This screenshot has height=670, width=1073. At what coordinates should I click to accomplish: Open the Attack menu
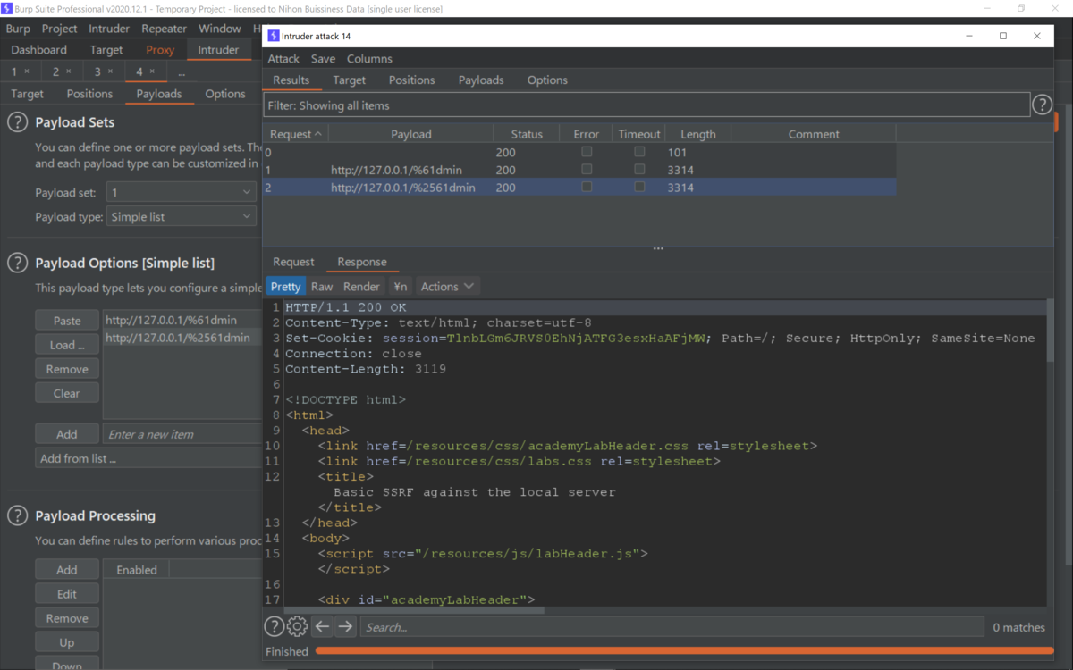click(283, 59)
